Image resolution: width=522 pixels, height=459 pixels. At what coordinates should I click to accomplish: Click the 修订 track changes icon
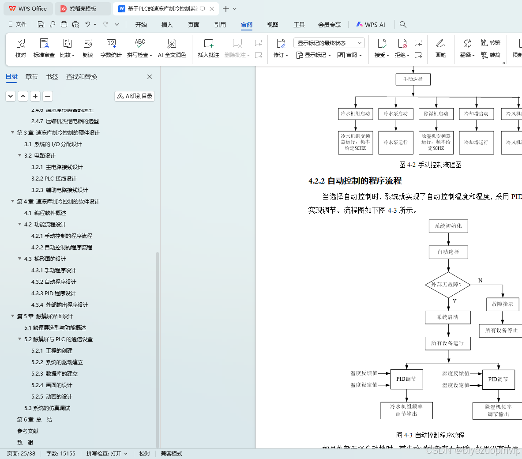(281, 44)
